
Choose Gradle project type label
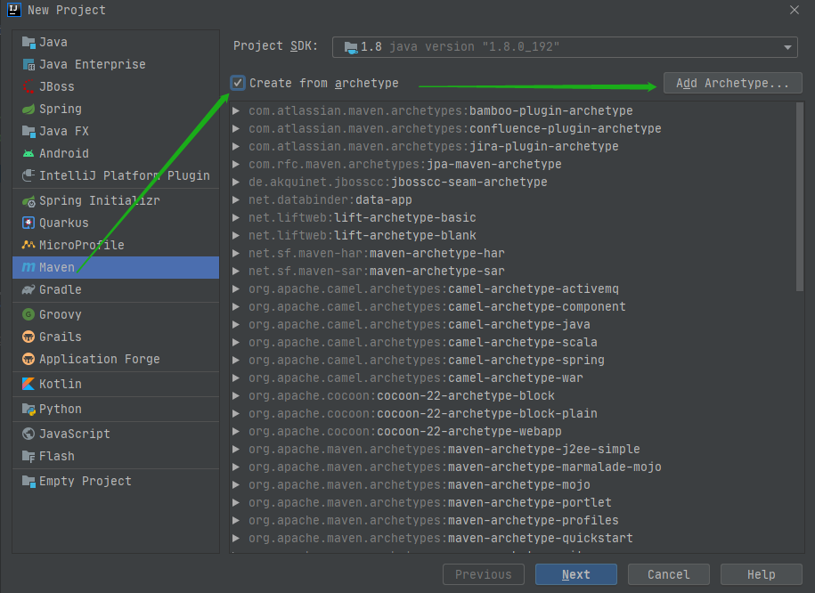61,289
